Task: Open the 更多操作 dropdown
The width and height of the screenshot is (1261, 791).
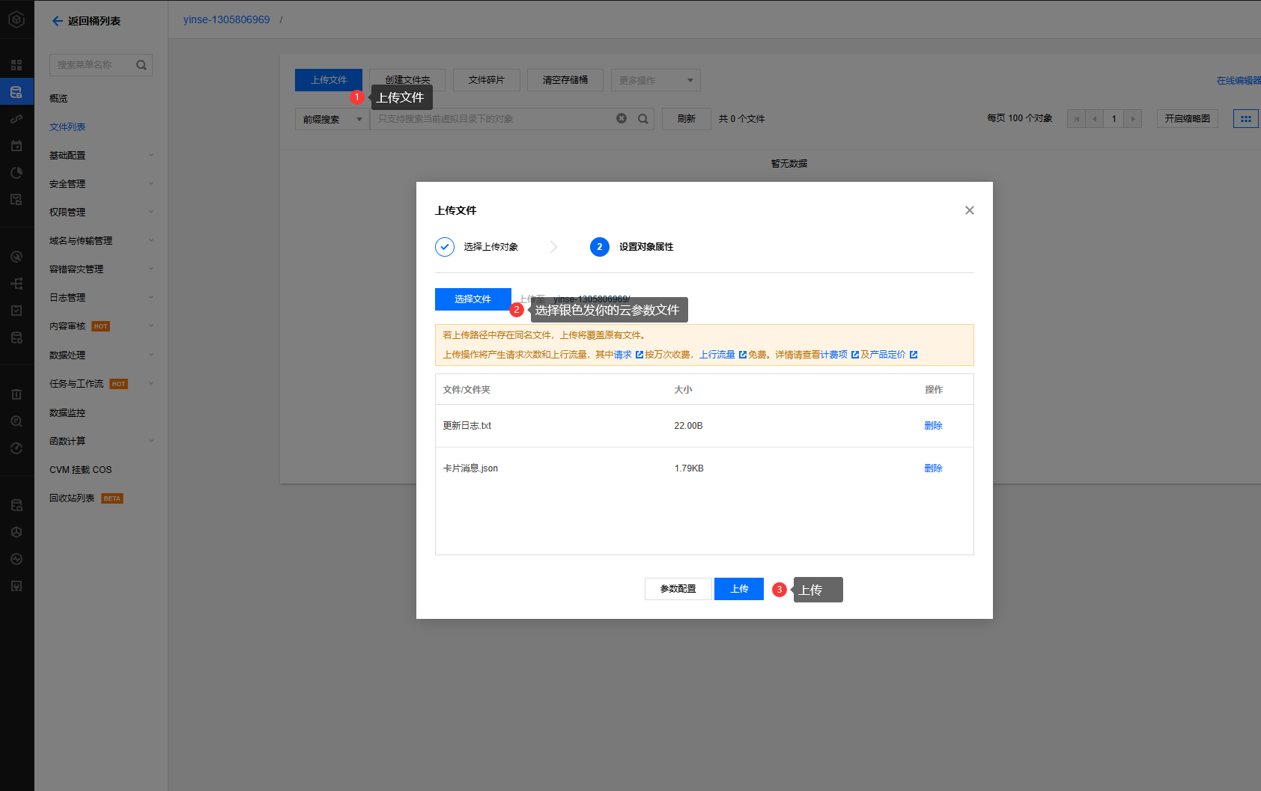Action: point(655,80)
